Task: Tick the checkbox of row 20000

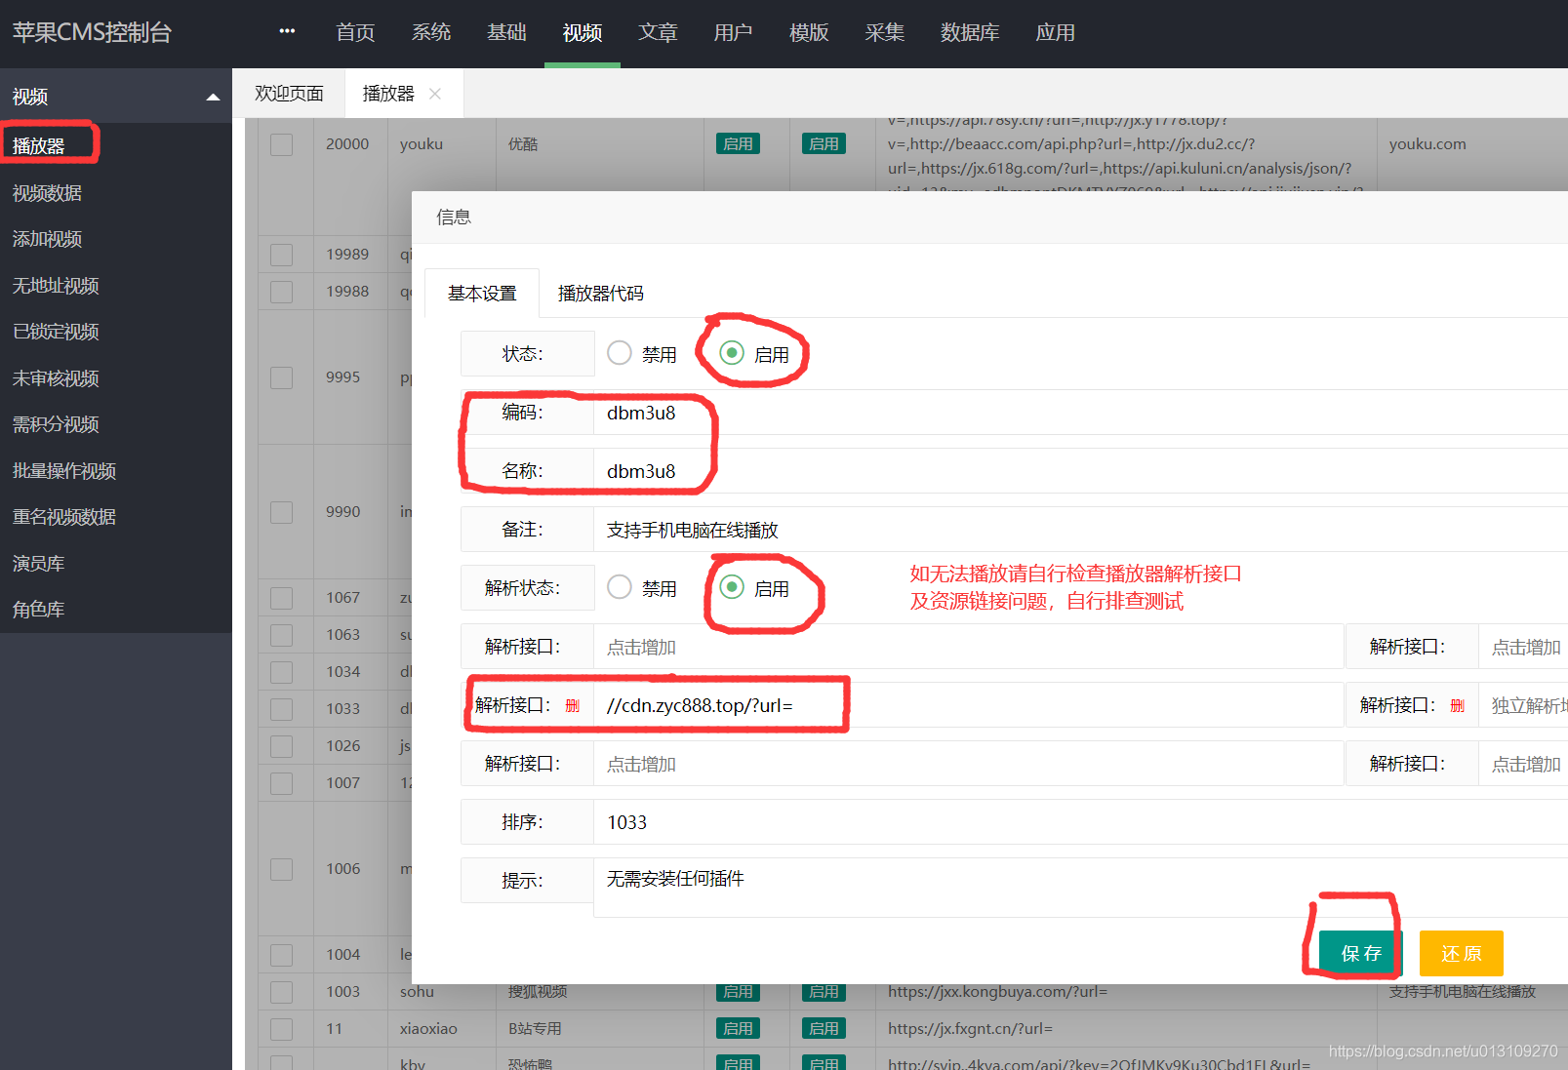Action: 282,144
